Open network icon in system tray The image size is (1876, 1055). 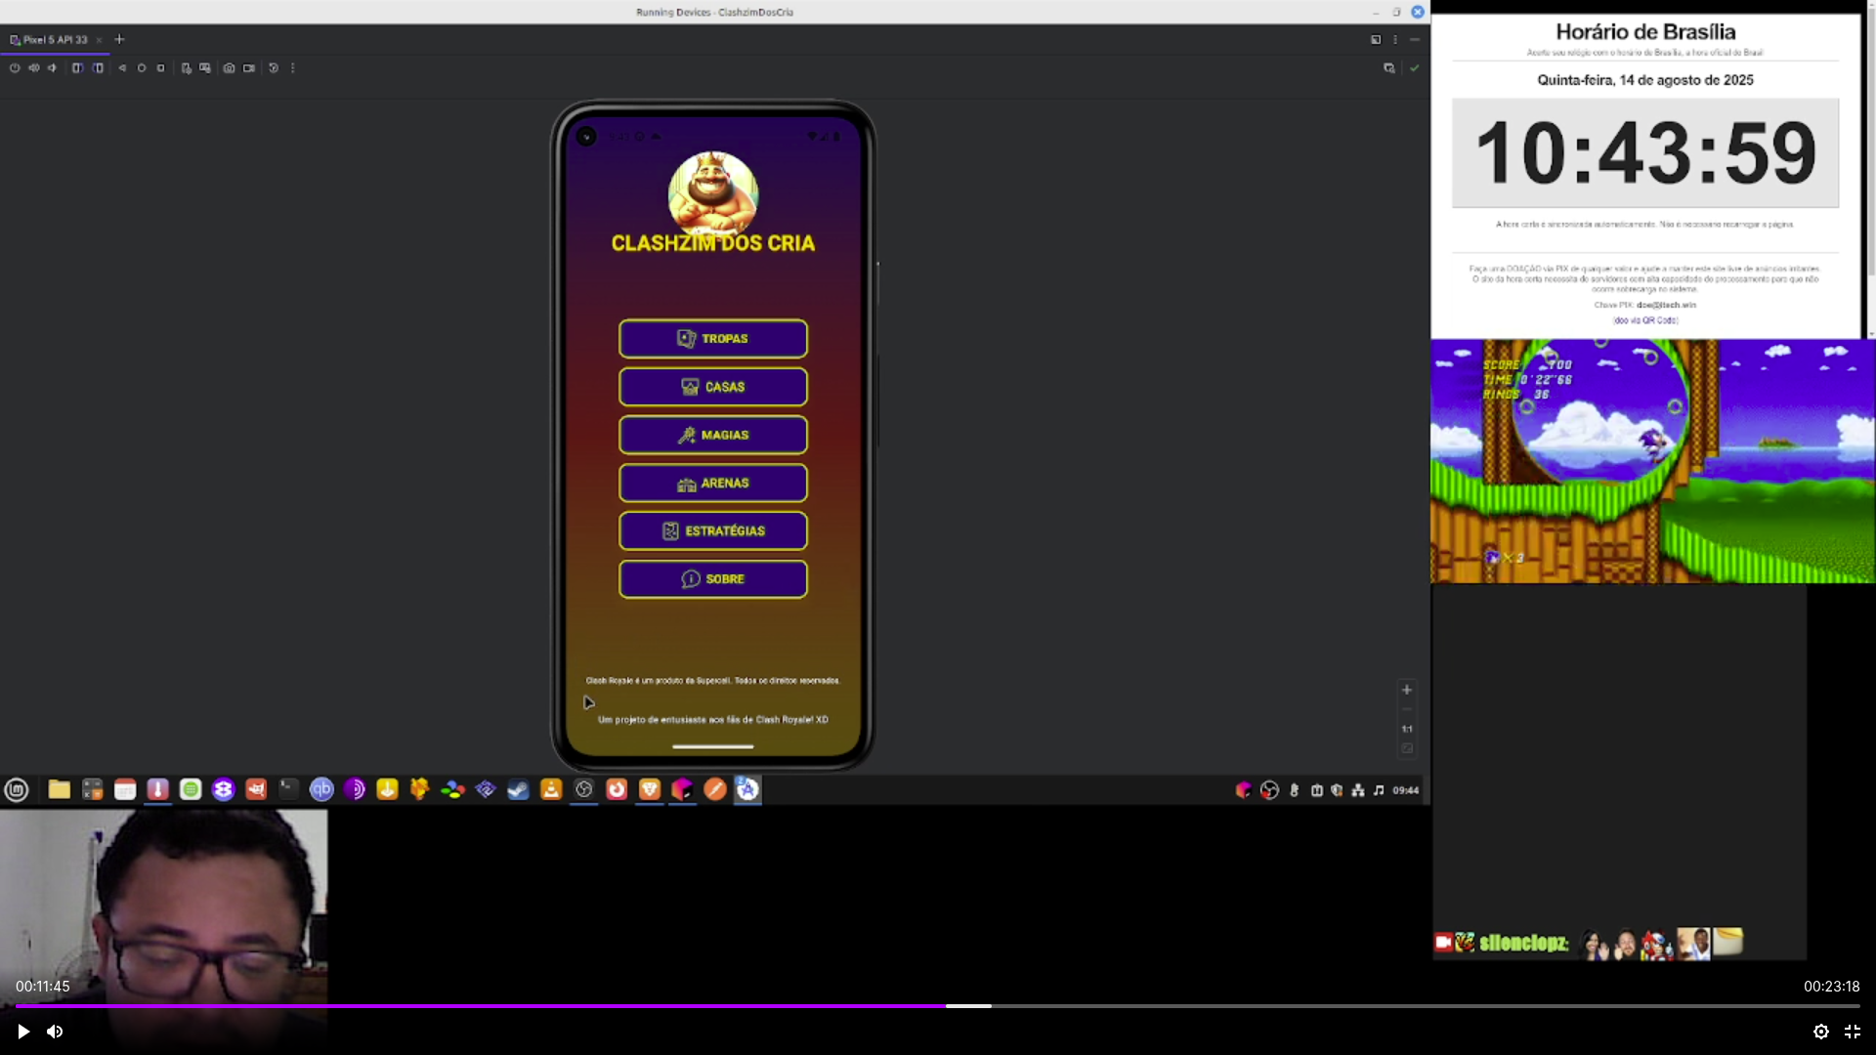1358,790
